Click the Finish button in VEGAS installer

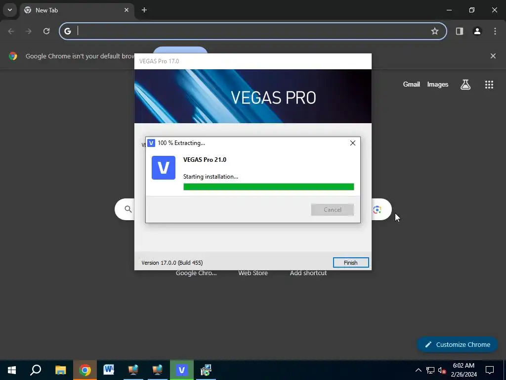(x=351, y=263)
